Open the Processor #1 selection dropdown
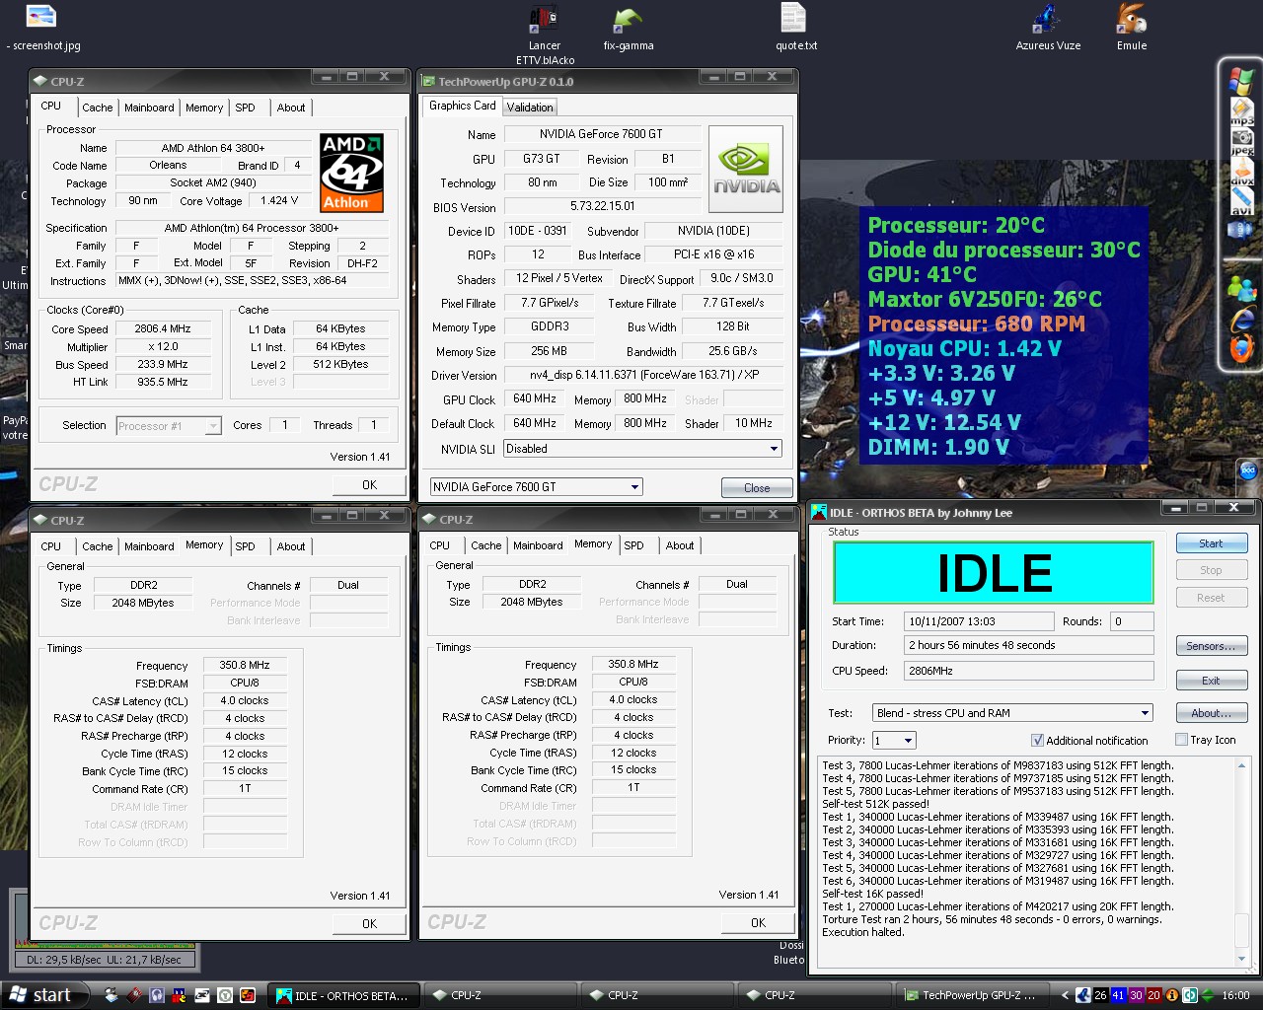Viewport: 1263px width, 1010px height. (168, 426)
